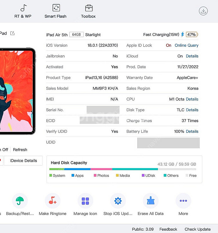Click the Korea sales region value
Viewport: 218px width, 233px height.
pyautogui.click(x=193, y=88)
